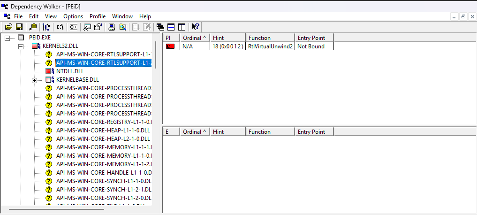Click question mark icon beside API-MS-WIN-CORE-REGISTRY row
The height and width of the screenshot is (215, 477).
[x=49, y=122]
